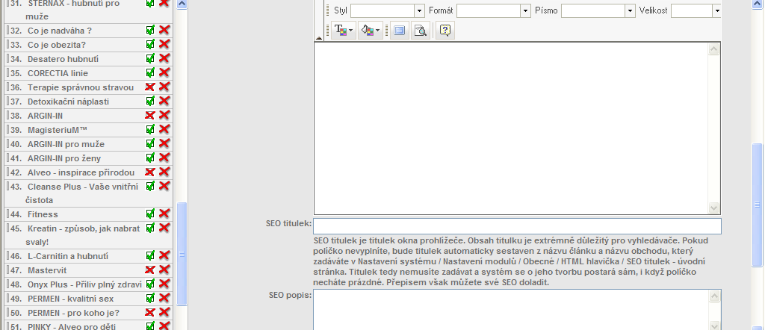Open the 'PERMEN - kvalitní sex' article

click(72, 299)
